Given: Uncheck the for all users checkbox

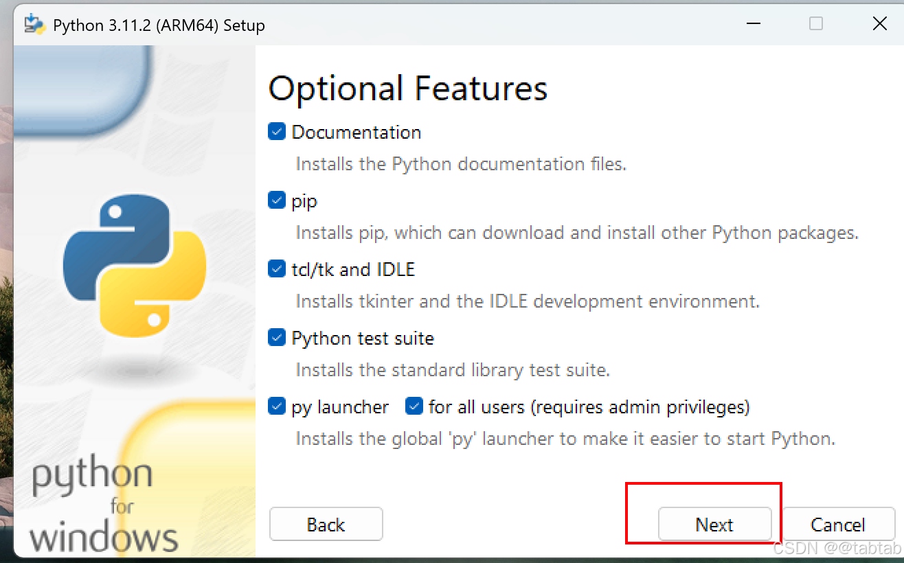Looking at the screenshot, I should point(414,406).
